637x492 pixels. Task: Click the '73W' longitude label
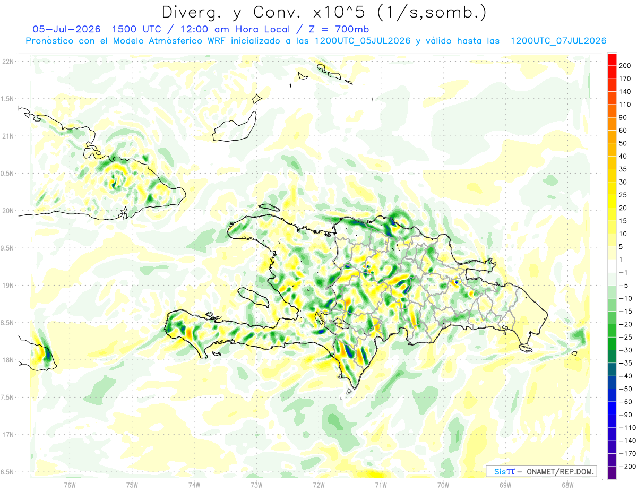256,485
